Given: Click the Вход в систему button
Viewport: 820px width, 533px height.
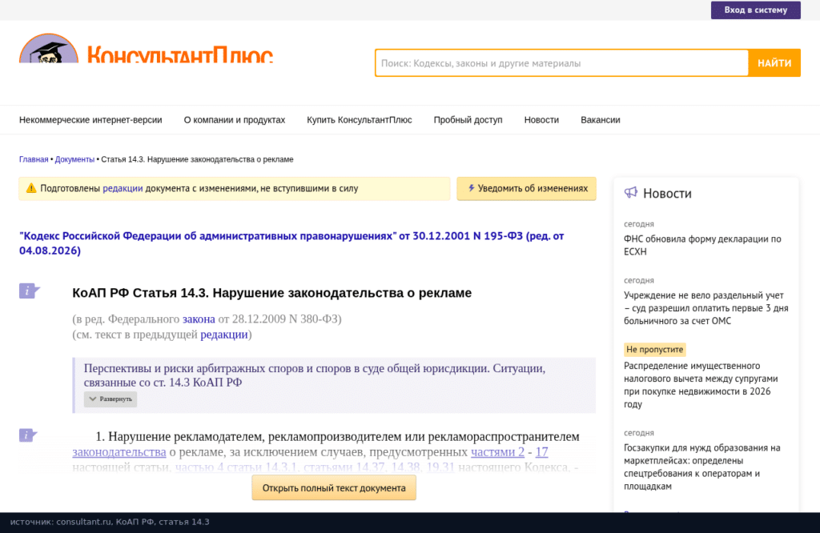Looking at the screenshot, I should pyautogui.click(x=755, y=10).
